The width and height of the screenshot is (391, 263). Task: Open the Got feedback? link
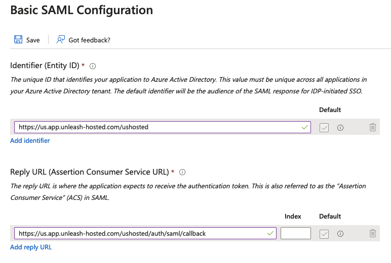[x=89, y=40]
